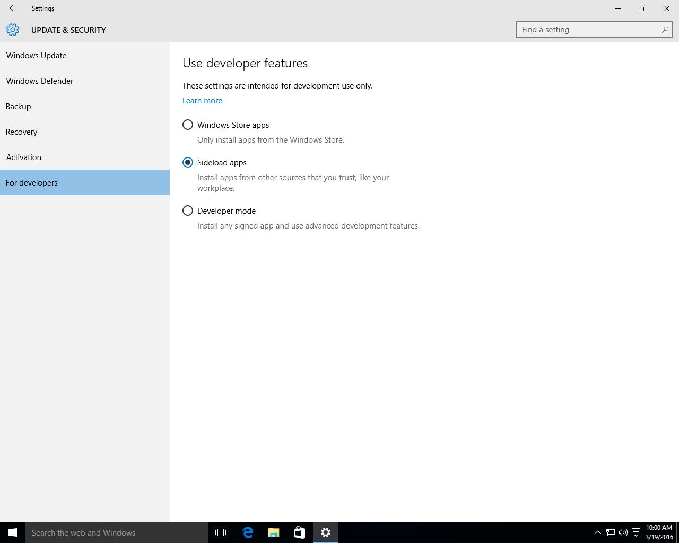Viewport: 679px width, 543px height.
Task: Open the Activation section
Action: [x=85, y=157]
